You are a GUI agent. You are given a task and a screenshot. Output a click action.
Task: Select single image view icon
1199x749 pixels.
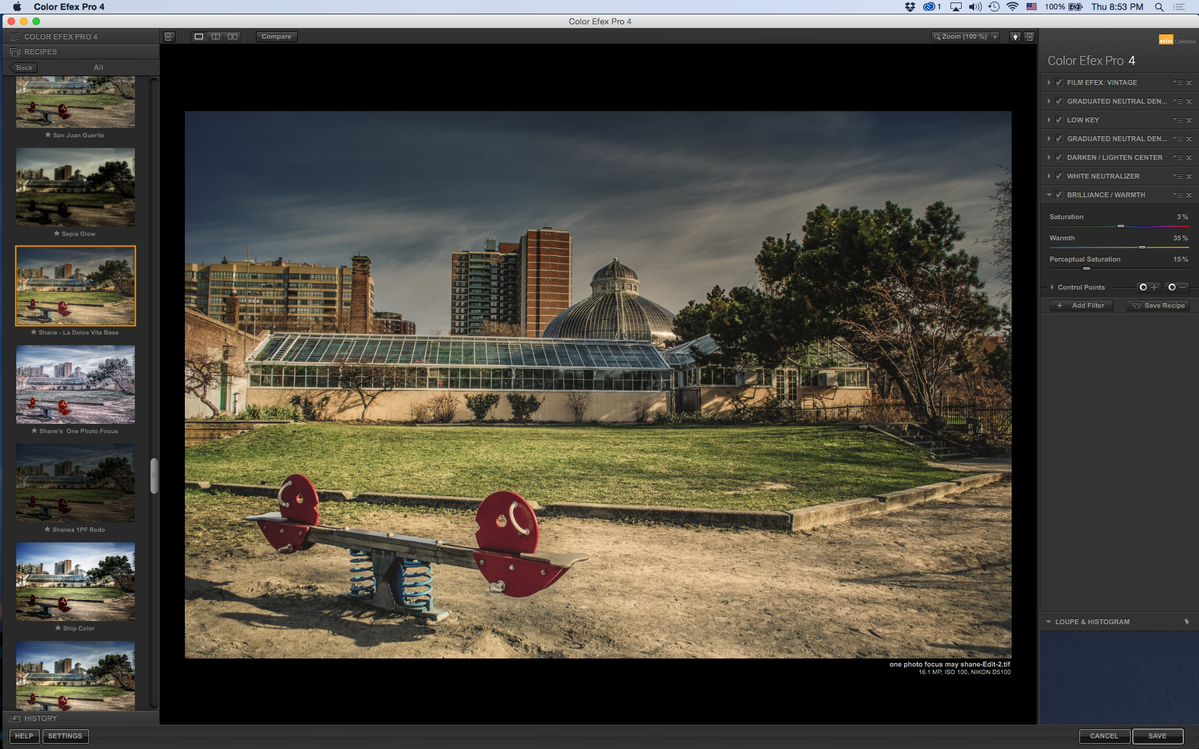click(199, 37)
